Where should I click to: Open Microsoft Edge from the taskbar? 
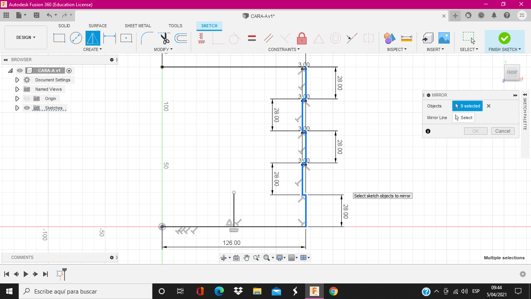tap(219, 291)
